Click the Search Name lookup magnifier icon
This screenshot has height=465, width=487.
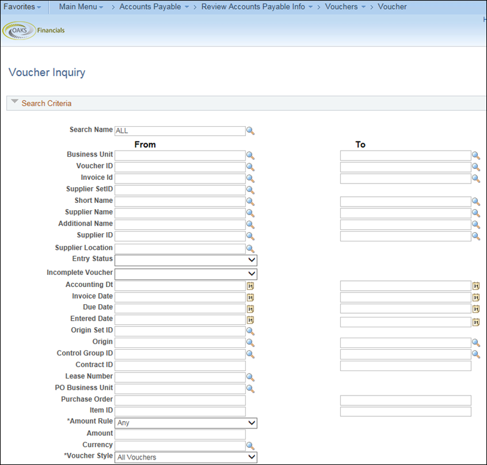(250, 131)
